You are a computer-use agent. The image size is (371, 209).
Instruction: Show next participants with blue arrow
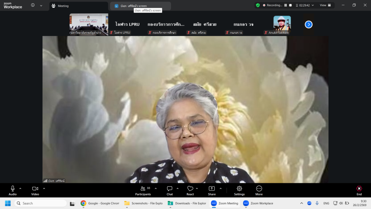[x=309, y=24]
